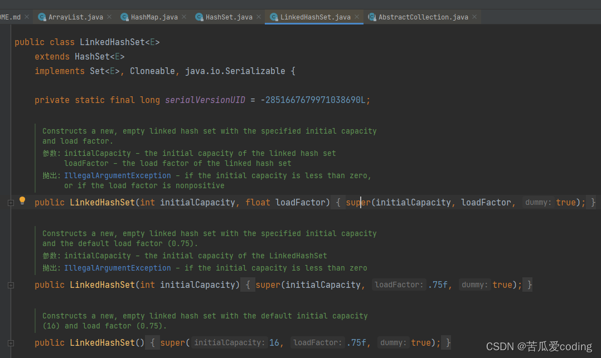Close the HashSet.java tab
The width and height of the screenshot is (601, 358).
point(258,17)
